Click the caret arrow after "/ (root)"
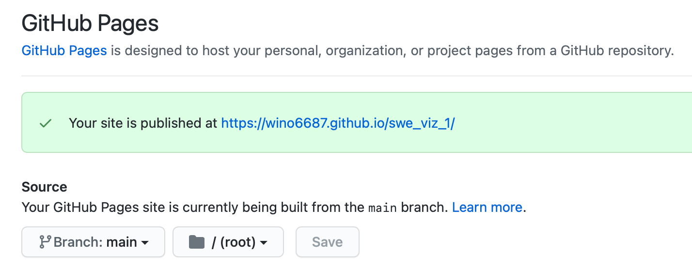The width and height of the screenshot is (692, 268). tap(264, 242)
